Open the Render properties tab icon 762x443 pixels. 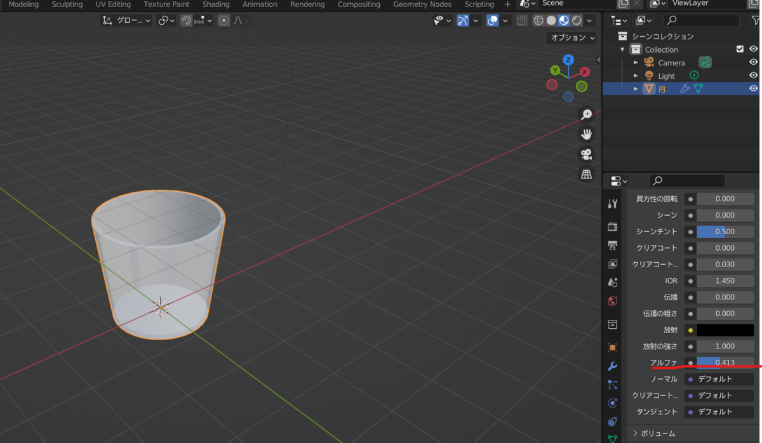click(612, 227)
